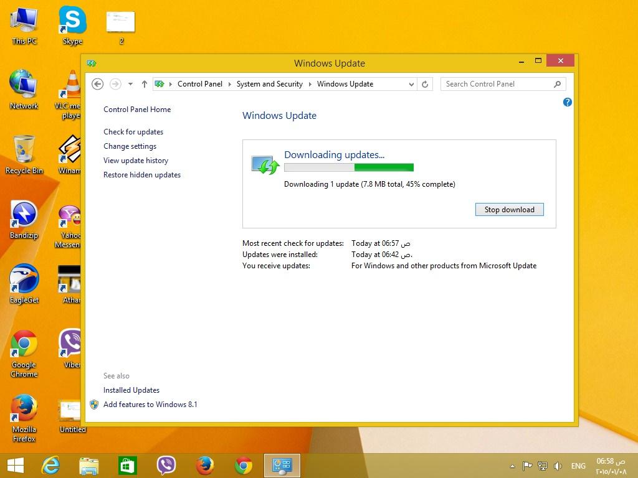Open This PC desktop icon
The image size is (638, 478).
[x=24, y=26]
